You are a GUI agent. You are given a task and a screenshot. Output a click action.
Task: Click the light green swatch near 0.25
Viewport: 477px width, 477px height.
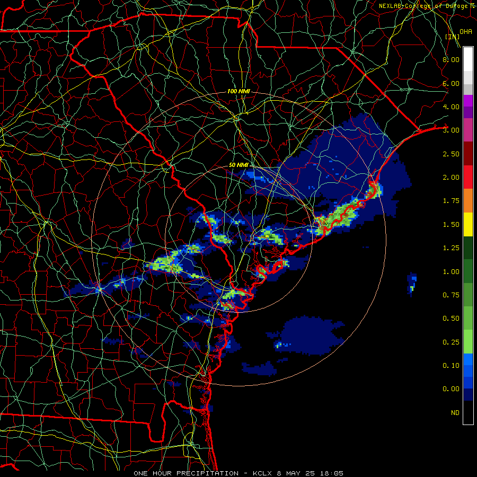[468, 342]
